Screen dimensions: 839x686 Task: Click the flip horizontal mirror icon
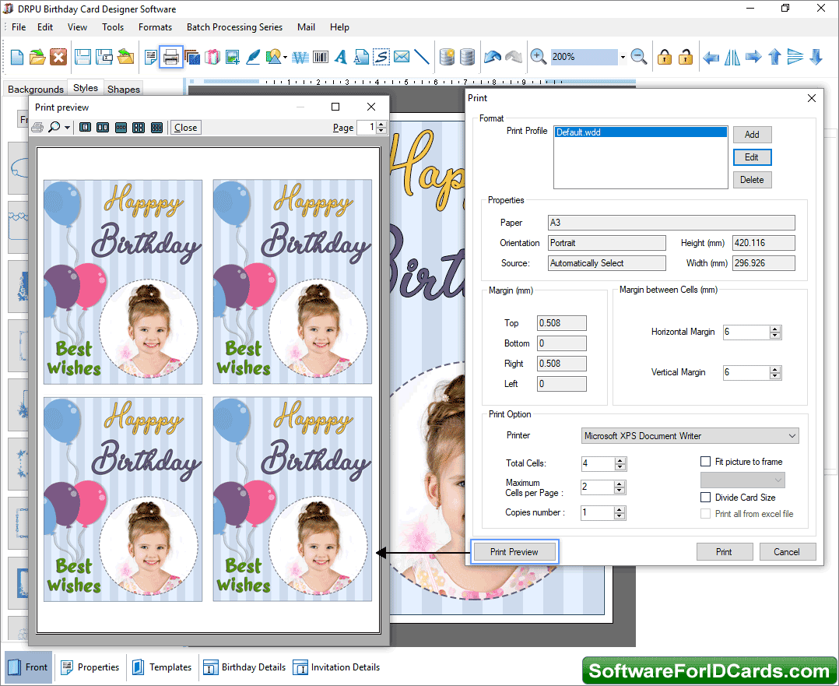pyautogui.click(x=732, y=57)
